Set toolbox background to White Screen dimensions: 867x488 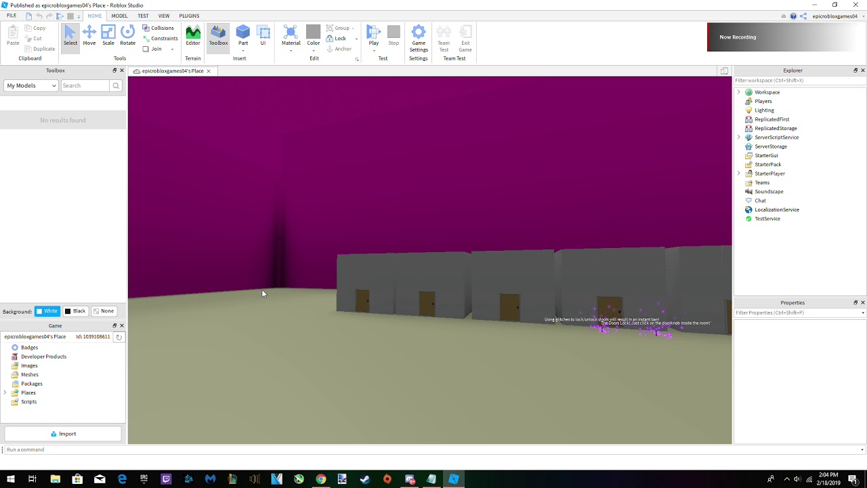click(47, 311)
